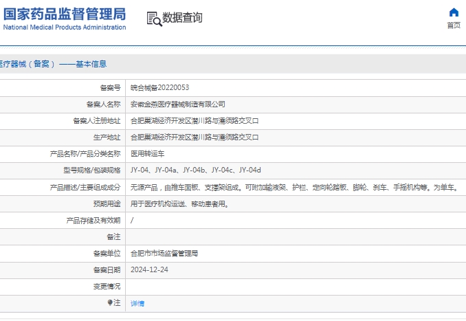
Task: Select description starting 无源产品,由推车面板
Action: pos(295,187)
